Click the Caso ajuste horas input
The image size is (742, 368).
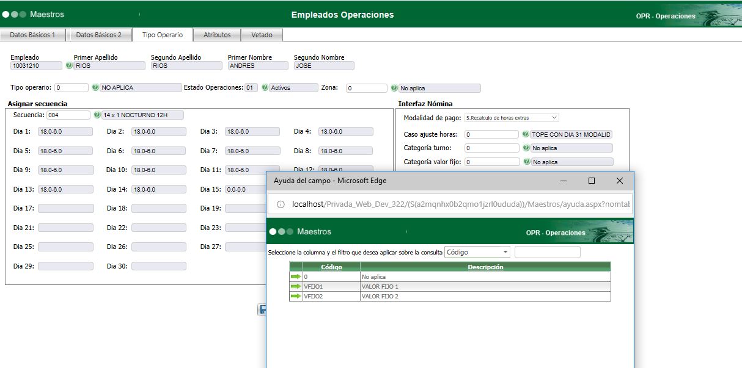(x=491, y=134)
